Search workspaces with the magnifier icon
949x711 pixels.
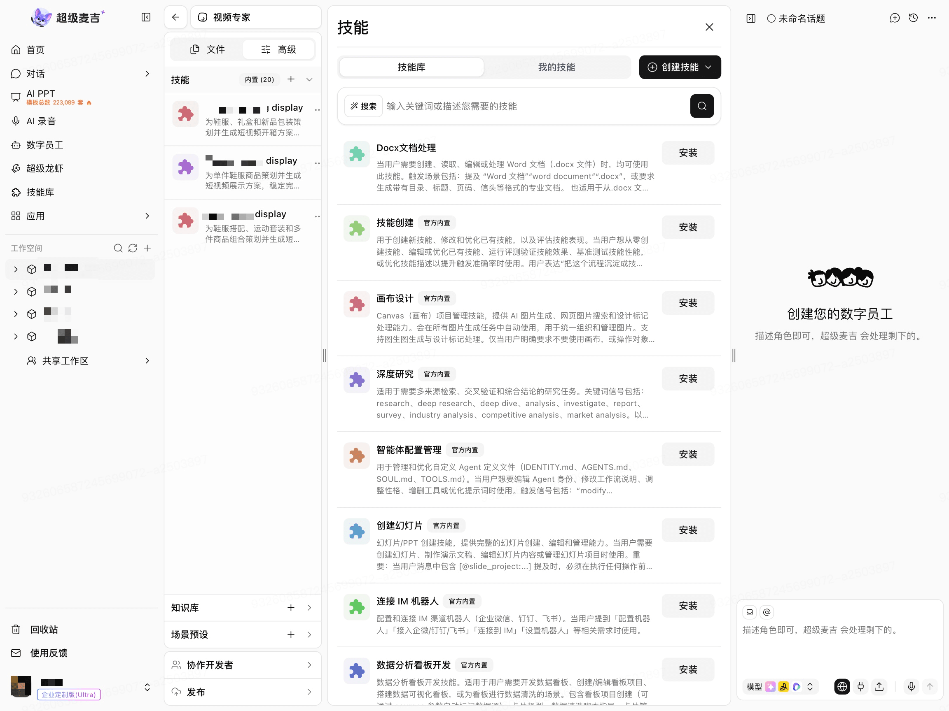118,248
